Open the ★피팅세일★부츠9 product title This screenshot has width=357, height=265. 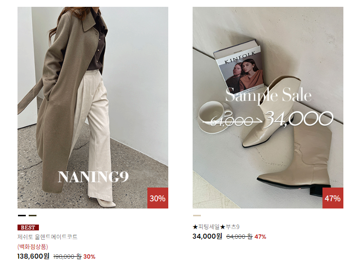[x=216, y=227]
